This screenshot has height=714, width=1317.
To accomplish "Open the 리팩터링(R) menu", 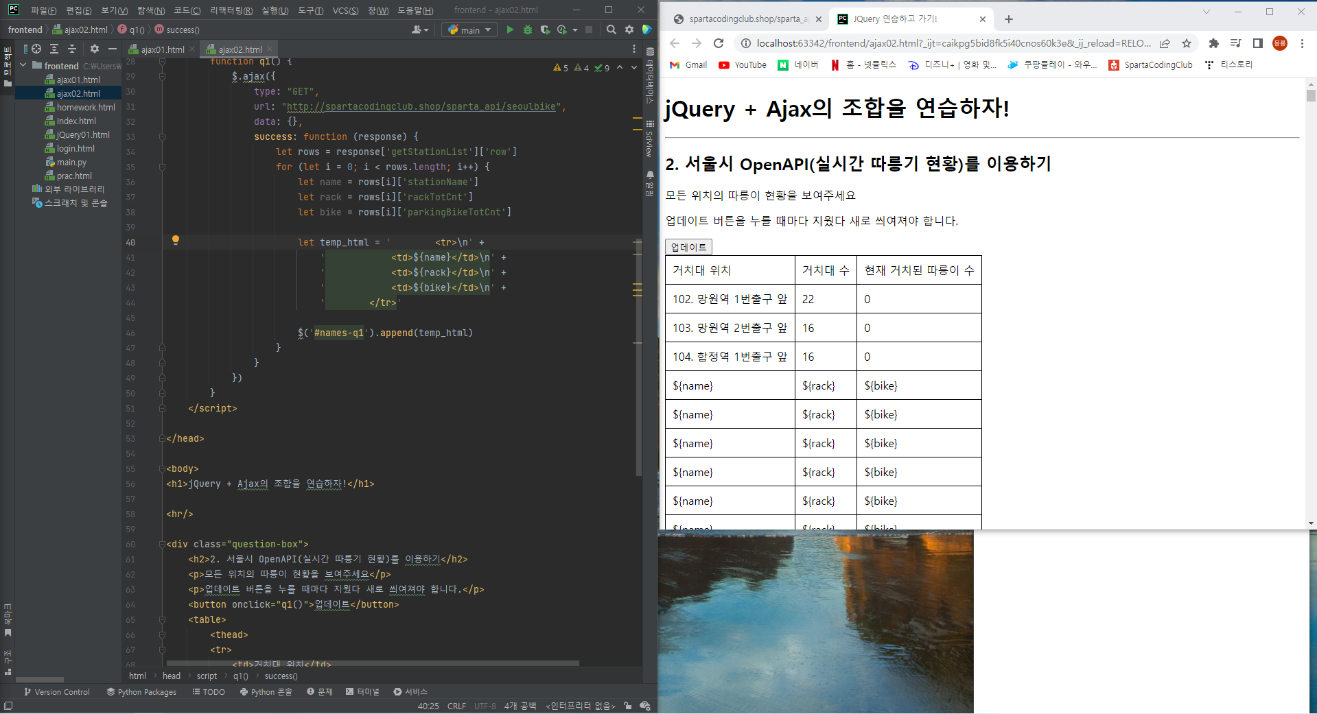I will [231, 10].
